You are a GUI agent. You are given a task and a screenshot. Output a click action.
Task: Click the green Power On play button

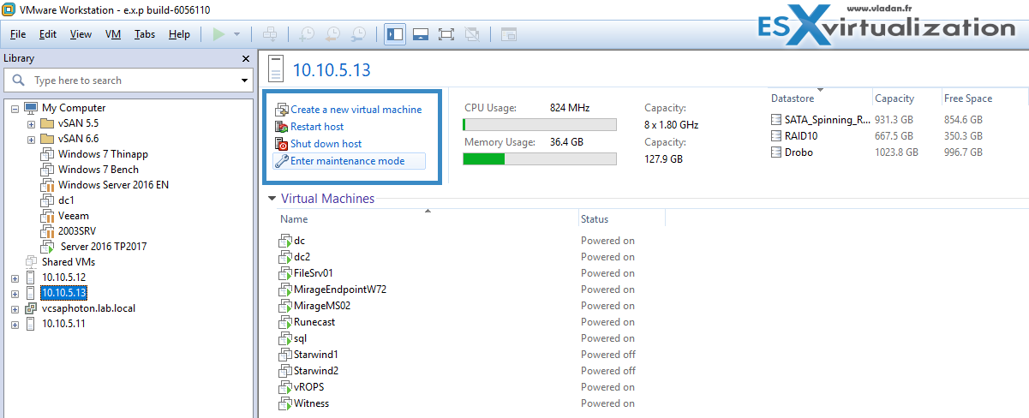point(218,34)
